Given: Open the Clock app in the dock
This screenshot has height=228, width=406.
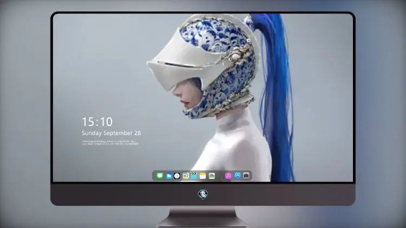Looking at the screenshot, I should point(177,176).
